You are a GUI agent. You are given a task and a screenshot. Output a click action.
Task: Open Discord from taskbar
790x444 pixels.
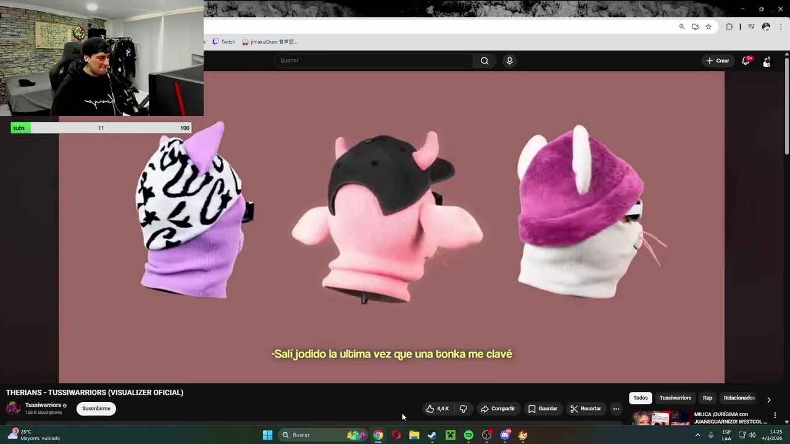(x=505, y=435)
